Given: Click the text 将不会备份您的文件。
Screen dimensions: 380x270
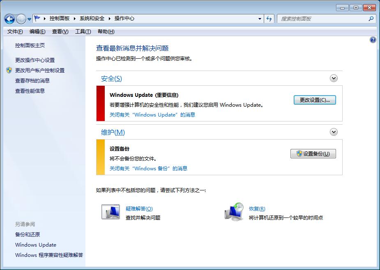Looking at the screenshot, I should tap(134, 159).
